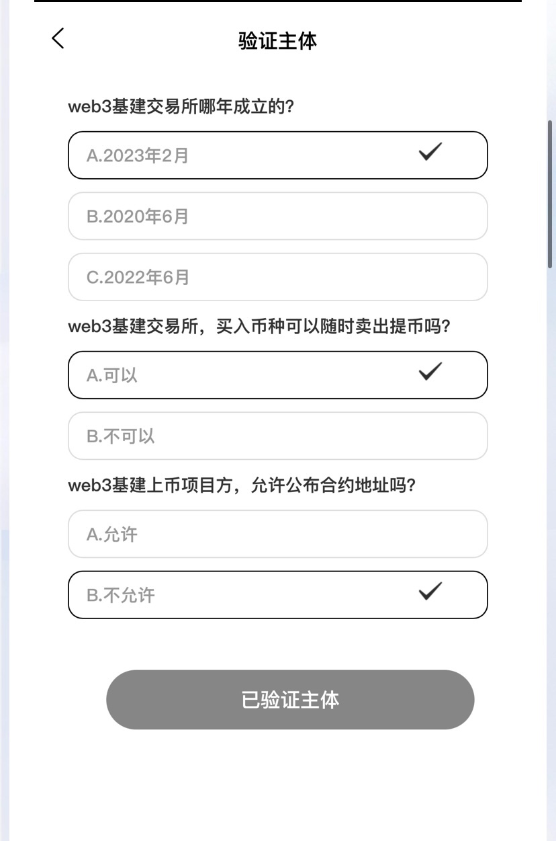Click the 验证主体 page title
556x841 pixels.
point(277,40)
